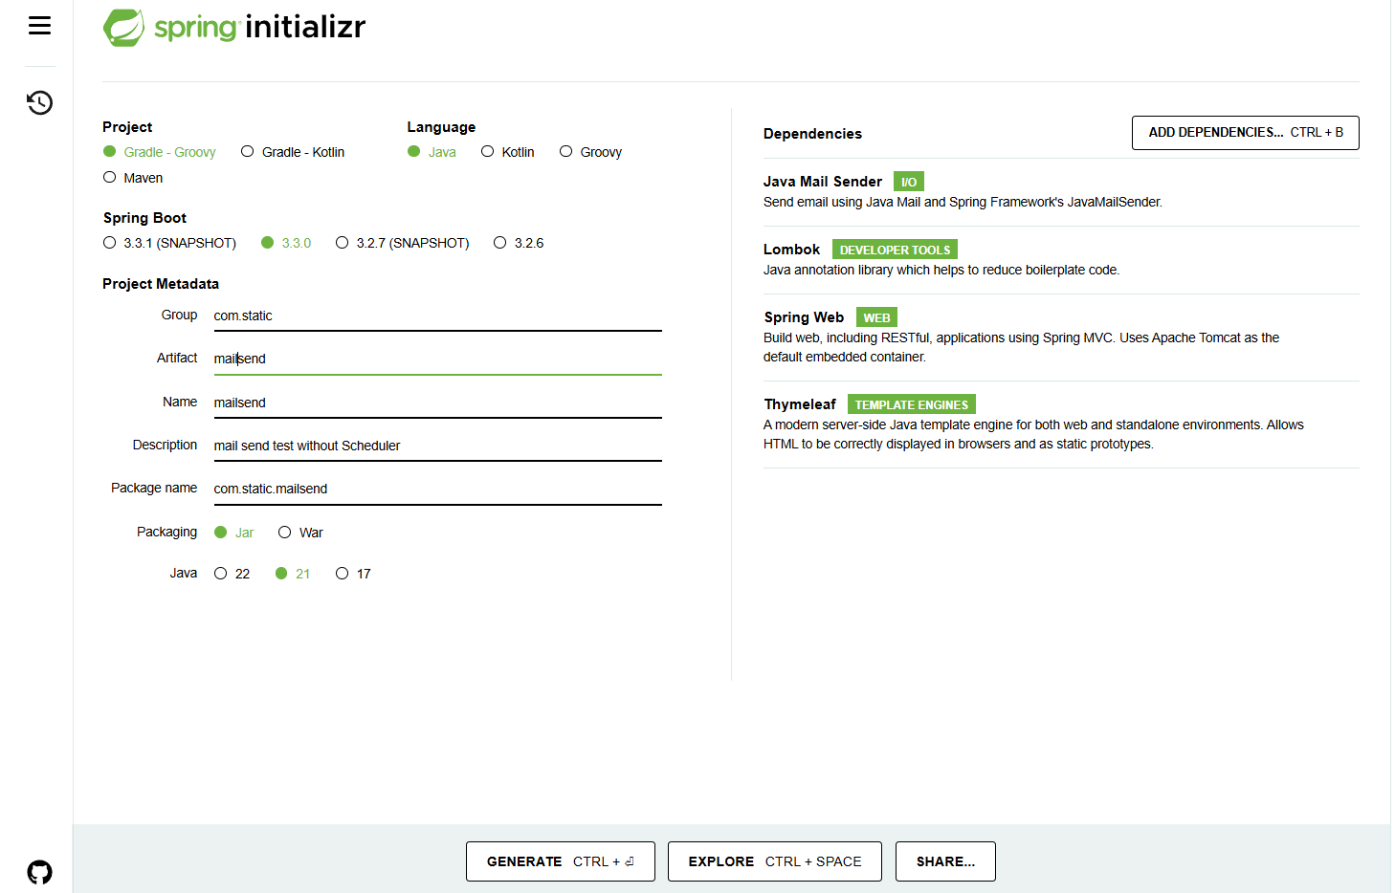
Task: Focus the Description input field
Action: (437, 446)
